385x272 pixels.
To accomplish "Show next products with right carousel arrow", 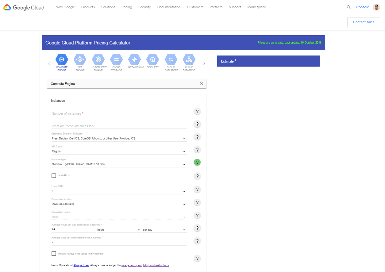I will pyautogui.click(x=204, y=63).
